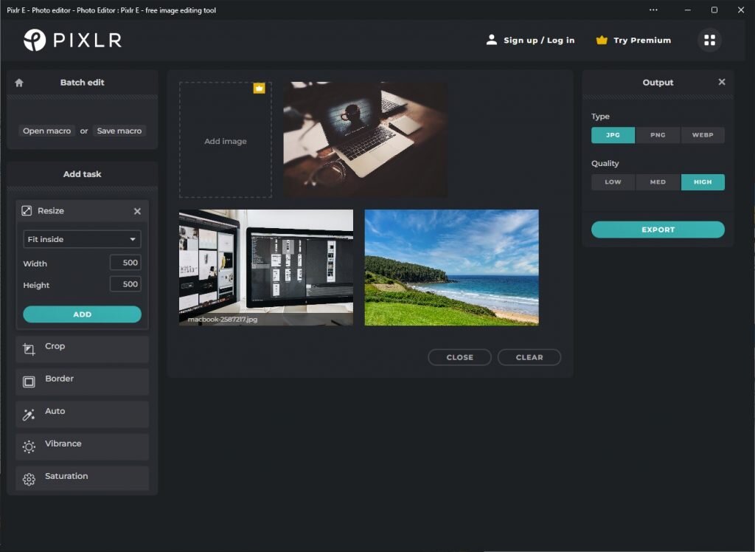Add the Saturation task icon

(27, 477)
